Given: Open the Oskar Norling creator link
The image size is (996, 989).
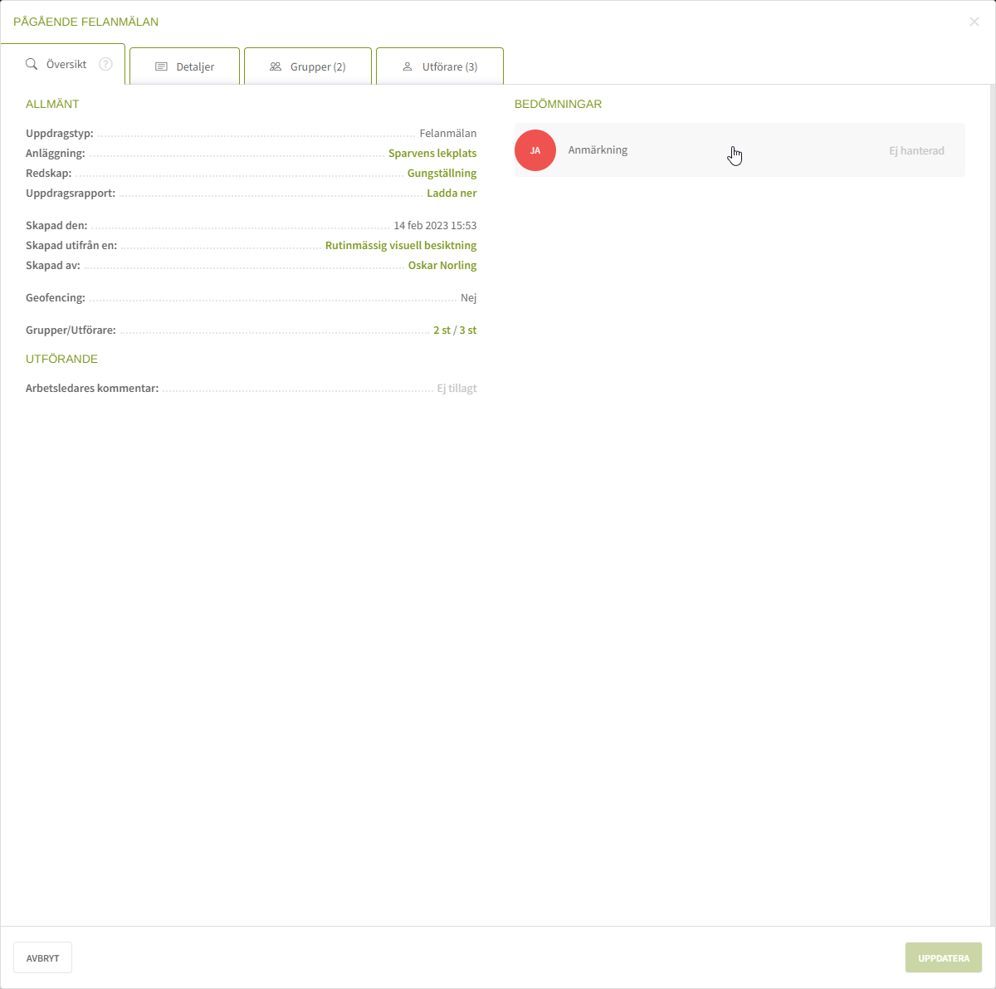Looking at the screenshot, I should click(442, 266).
